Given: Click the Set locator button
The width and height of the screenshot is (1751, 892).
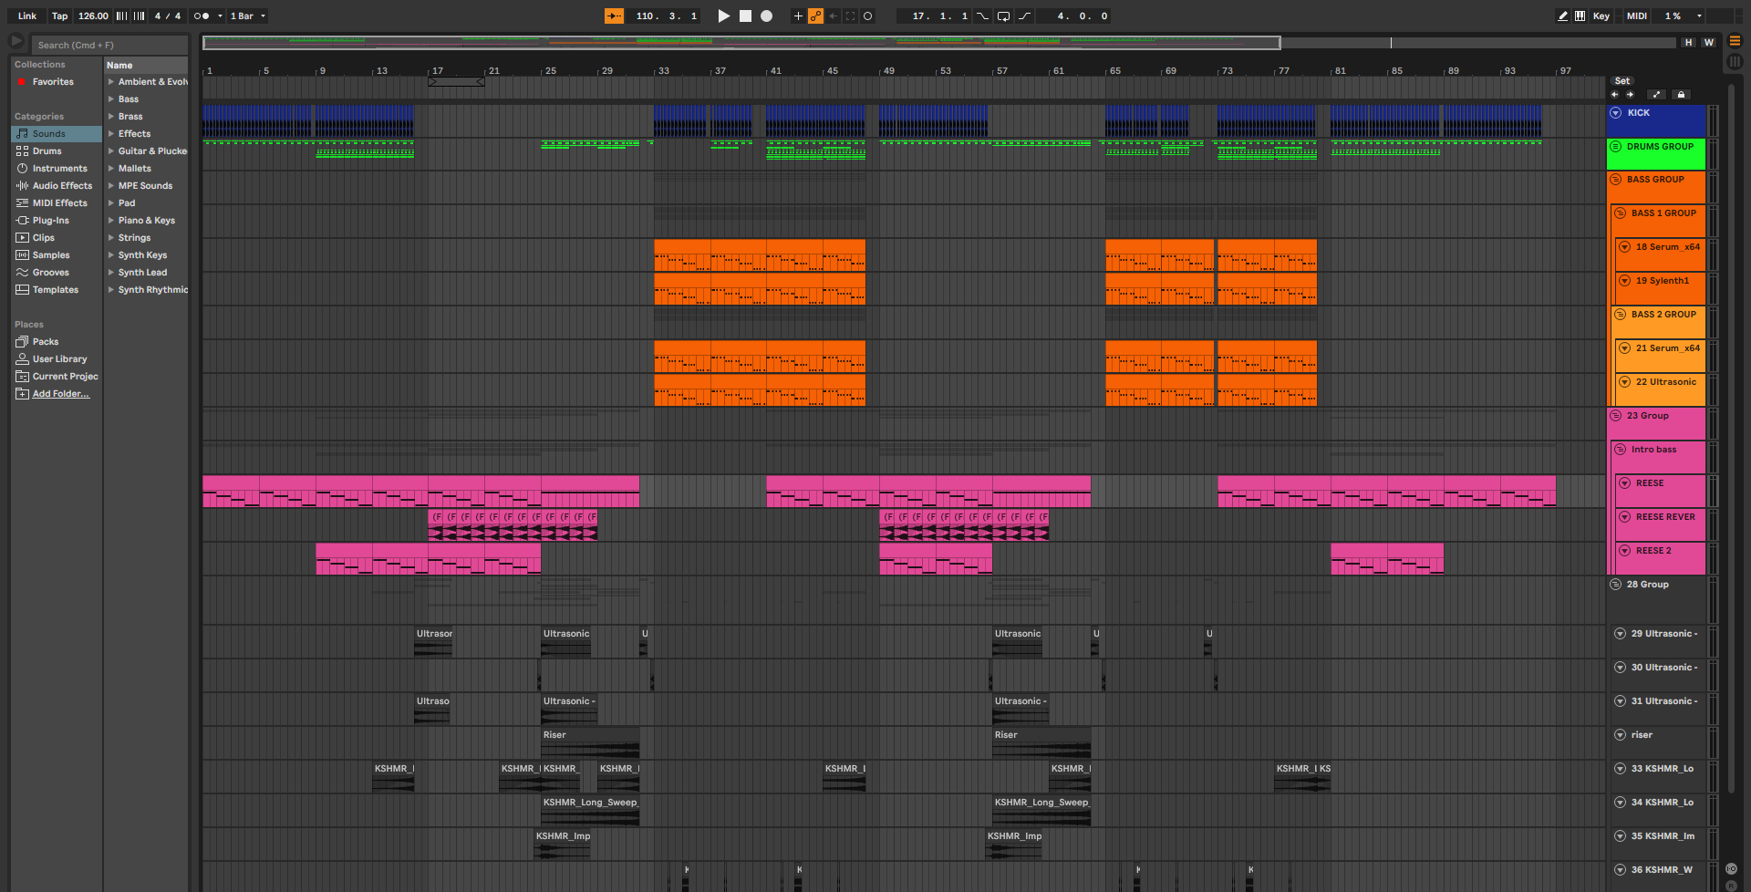Looking at the screenshot, I should click(x=1622, y=81).
